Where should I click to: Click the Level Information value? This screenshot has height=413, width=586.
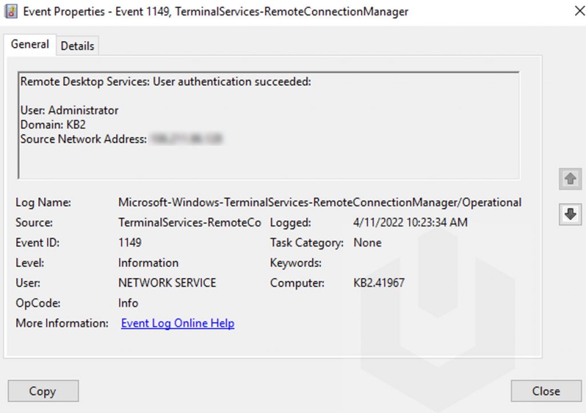tap(148, 262)
